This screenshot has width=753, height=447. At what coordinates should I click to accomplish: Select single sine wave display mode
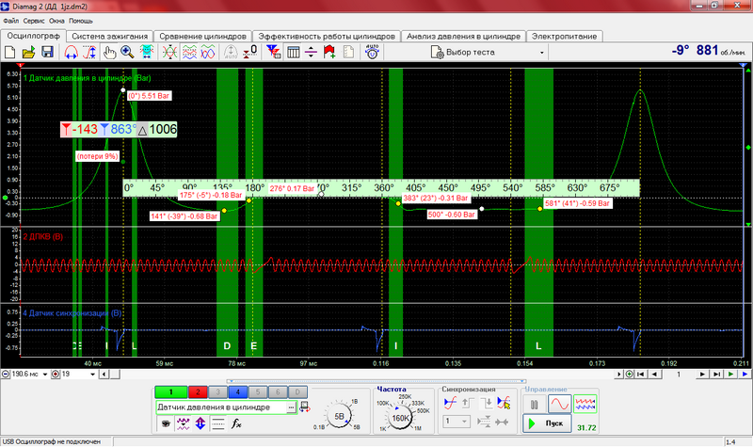tap(560, 405)
